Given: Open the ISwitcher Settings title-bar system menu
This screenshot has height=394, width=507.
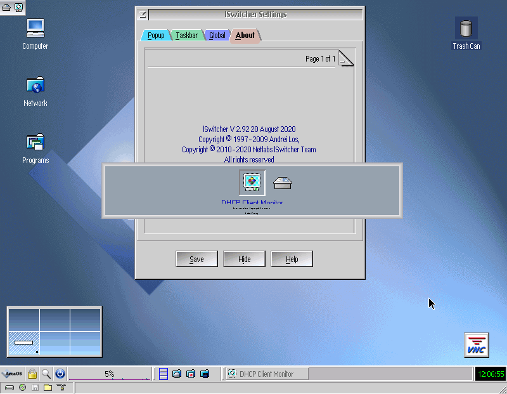Looking at the screenshot, I should pyautogui.click(x=143, y=15).
